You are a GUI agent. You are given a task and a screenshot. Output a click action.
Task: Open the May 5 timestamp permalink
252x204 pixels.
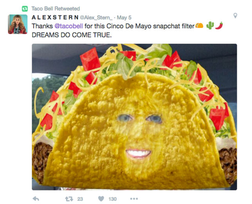click(x=124, y=18)
